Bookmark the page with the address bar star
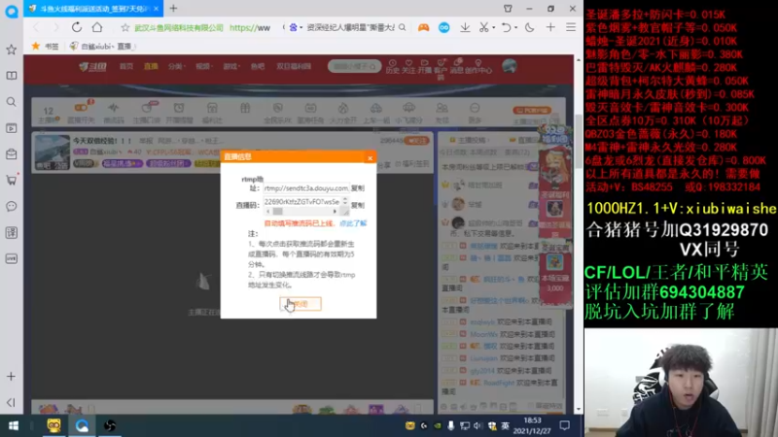The image size is (778, 437). pos(125,28)
